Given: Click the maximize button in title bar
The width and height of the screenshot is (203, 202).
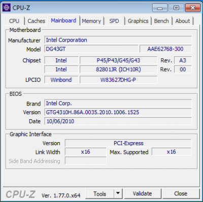Looking at the screenshot, I should [x=176, y=8].
